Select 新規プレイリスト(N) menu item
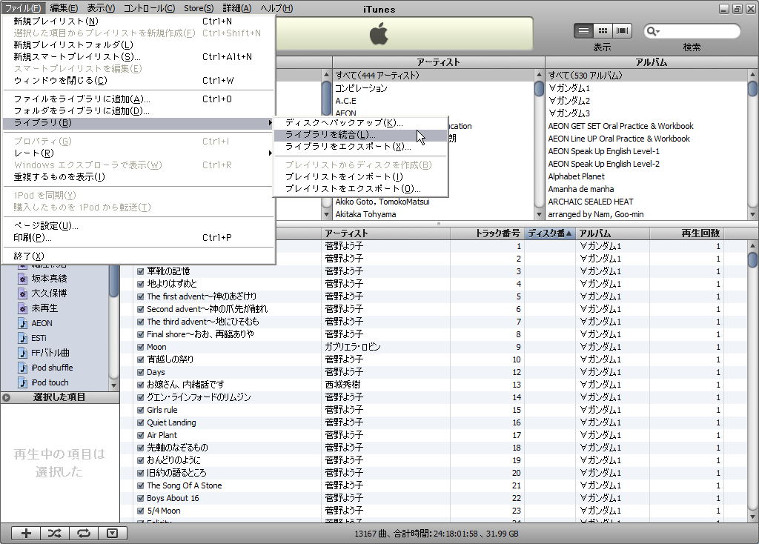The width and height of the screenshot is (759, 544). (x=139, y=21)
